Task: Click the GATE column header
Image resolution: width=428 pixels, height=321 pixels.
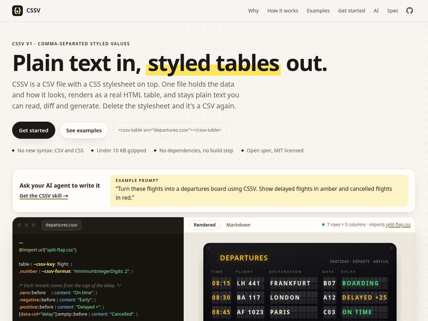Action: [x=328, y=272]
